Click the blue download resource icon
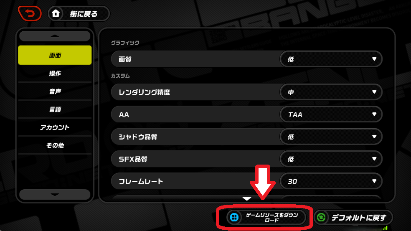 coord(234,217)
